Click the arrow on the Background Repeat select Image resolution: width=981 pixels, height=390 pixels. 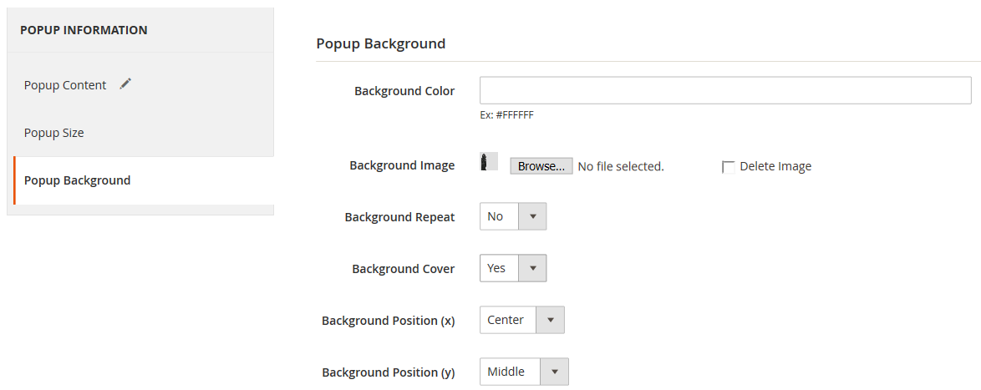[533, 216]
